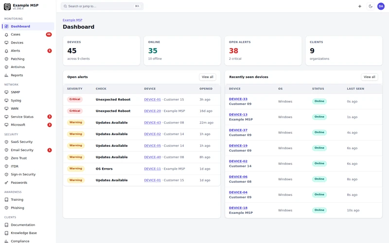Click the Sign-in Security icon
This screenshot has height=243, width=389.
pos(6,174)
